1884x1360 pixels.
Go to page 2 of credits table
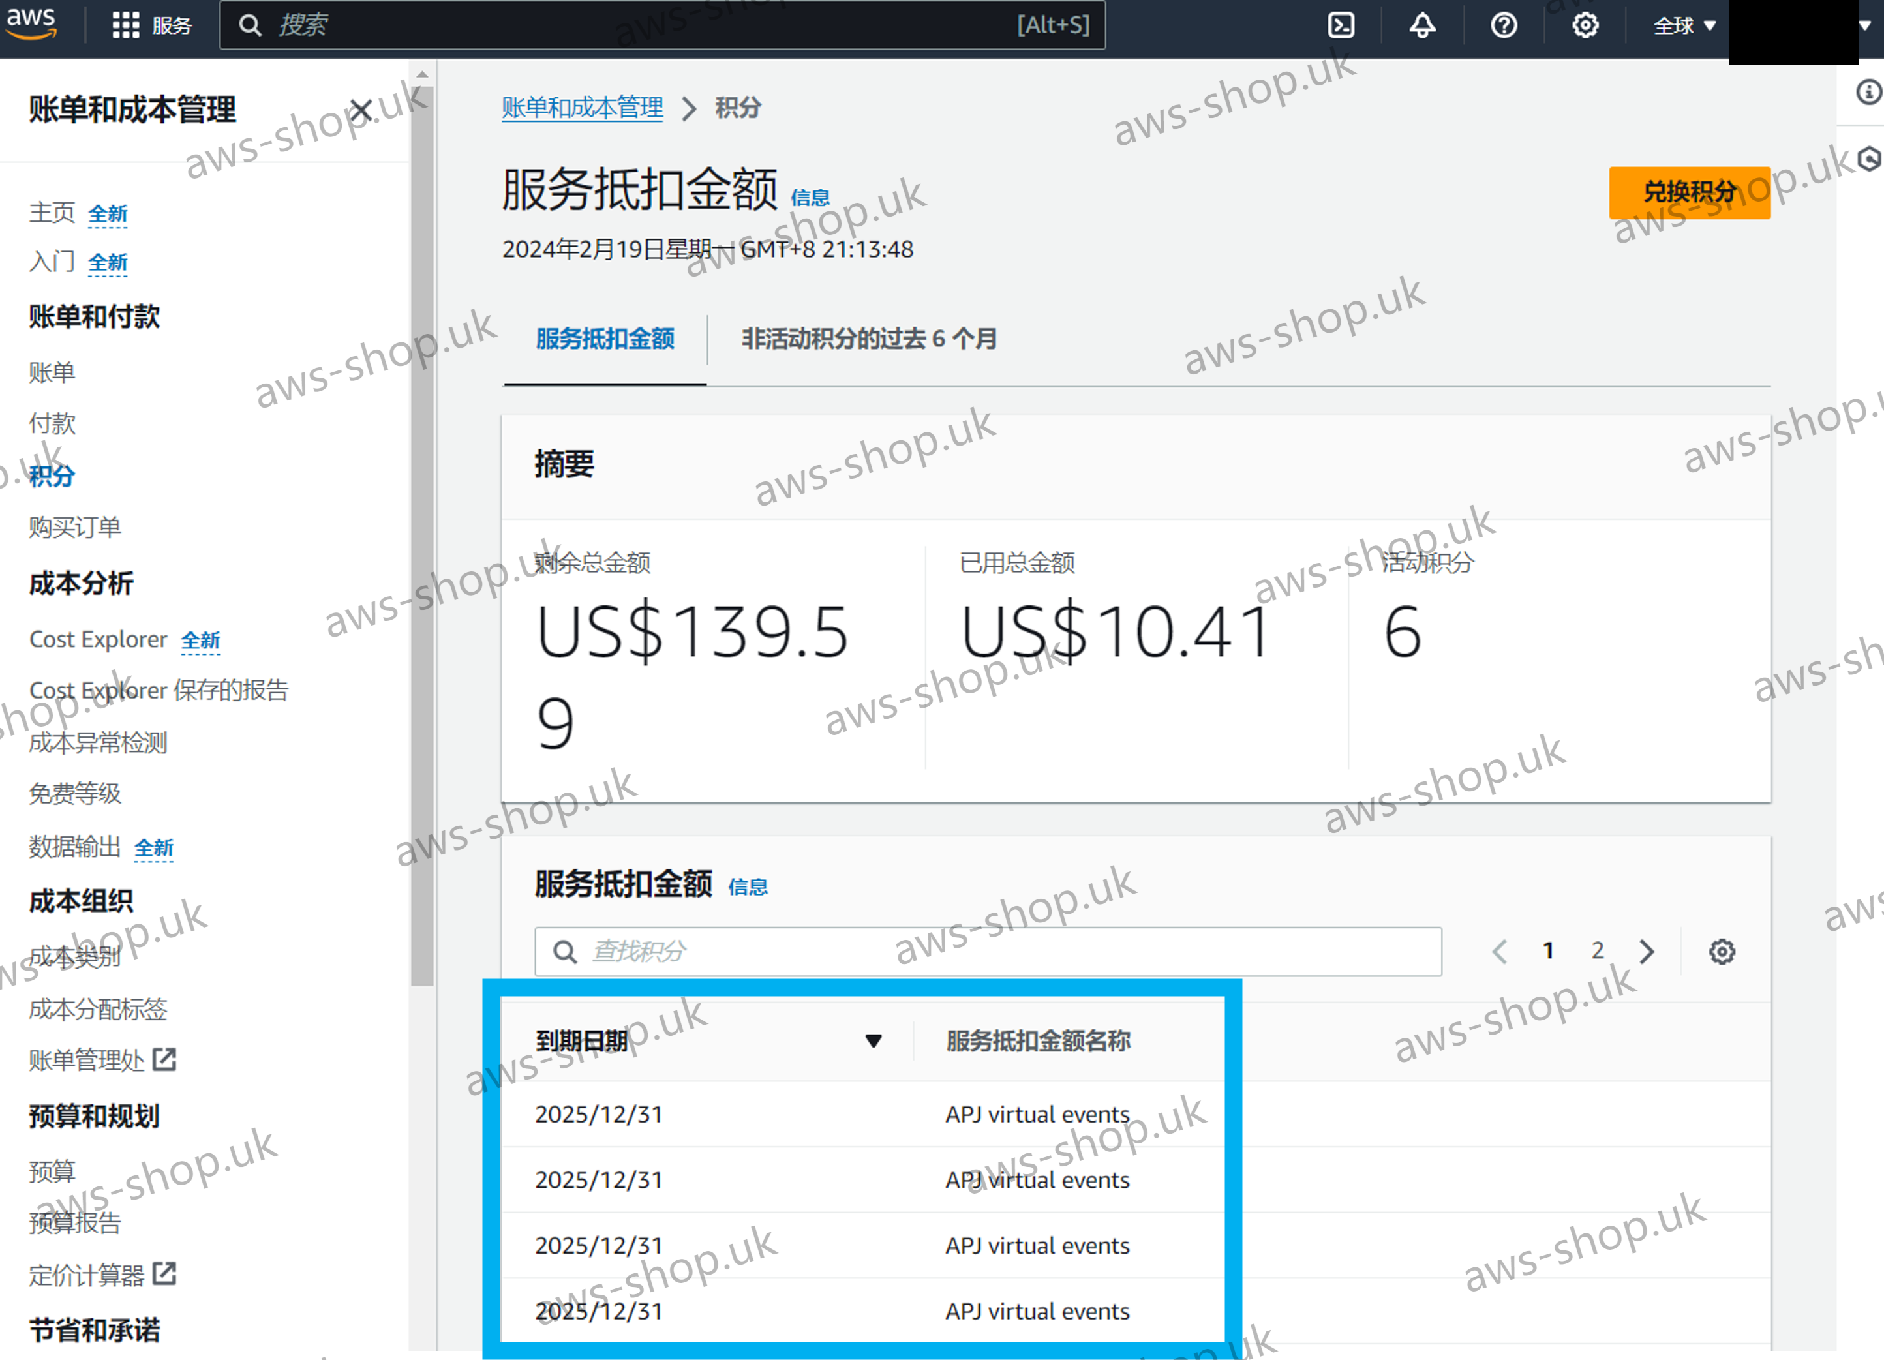coord(1598,950)
